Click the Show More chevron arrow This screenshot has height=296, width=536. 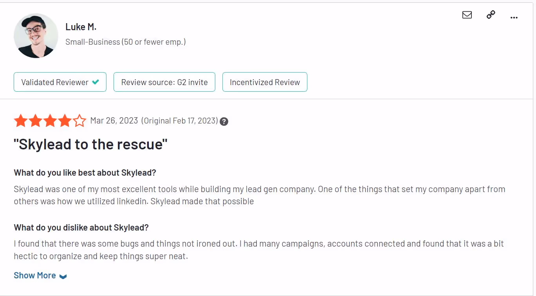pyautogui.click(x=63, y=276)
